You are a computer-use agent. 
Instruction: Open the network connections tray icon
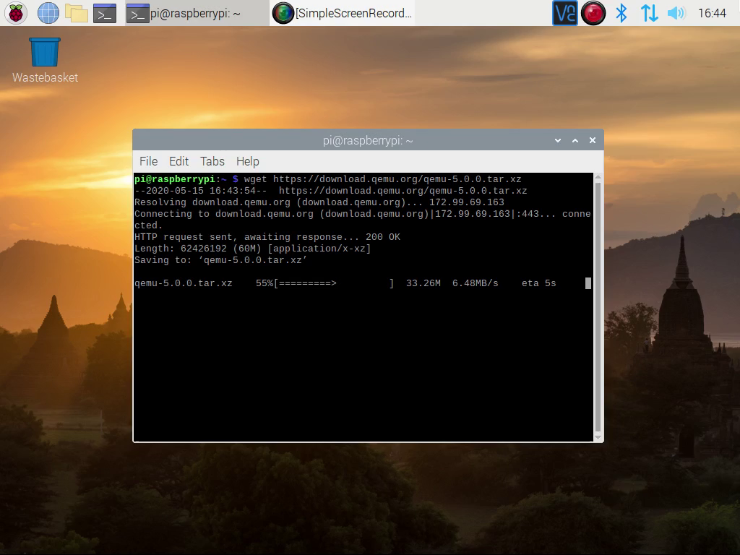[649, 13]
